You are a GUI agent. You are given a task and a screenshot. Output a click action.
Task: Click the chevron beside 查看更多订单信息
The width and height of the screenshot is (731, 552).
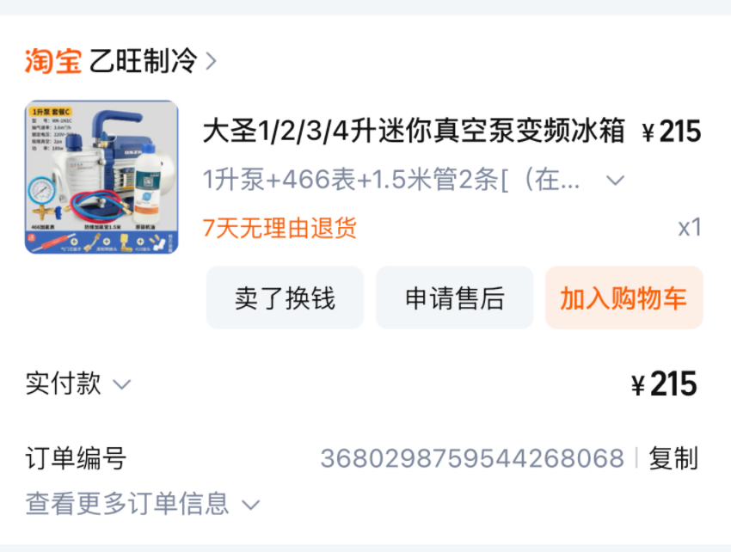pyautogui.click(x=251, y=505)
